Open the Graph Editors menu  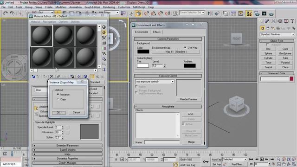tap(92, 7)
